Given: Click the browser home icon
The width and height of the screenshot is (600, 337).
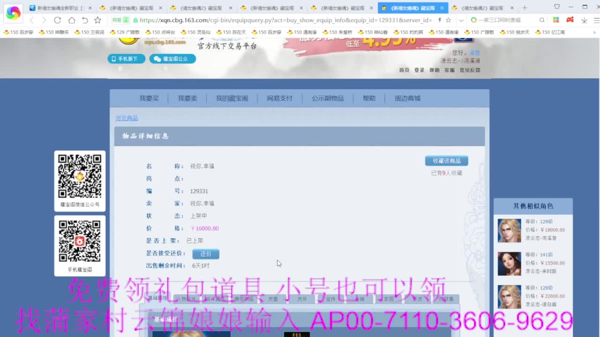Looking at the screenshot, I should tap(72, 21).
